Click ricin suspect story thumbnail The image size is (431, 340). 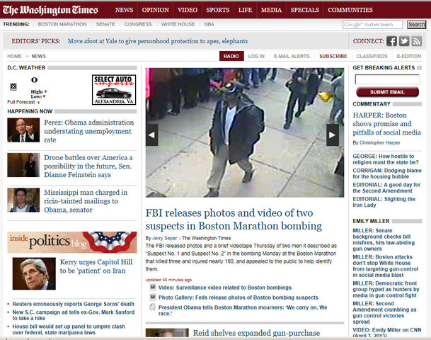tap(23, 200)
